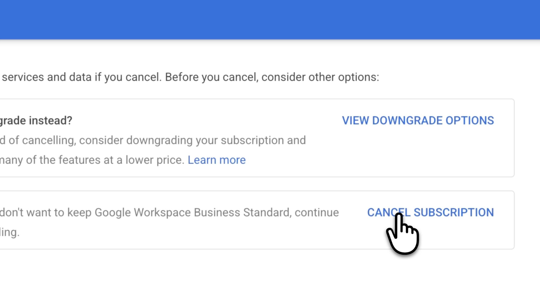Click the 'many of the features at a lower price' text

[x=92, y=160]
